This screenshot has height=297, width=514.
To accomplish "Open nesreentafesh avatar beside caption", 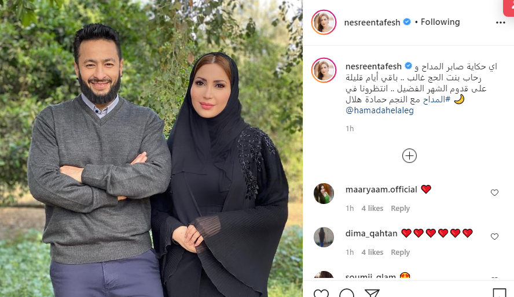I will (324, 70).
